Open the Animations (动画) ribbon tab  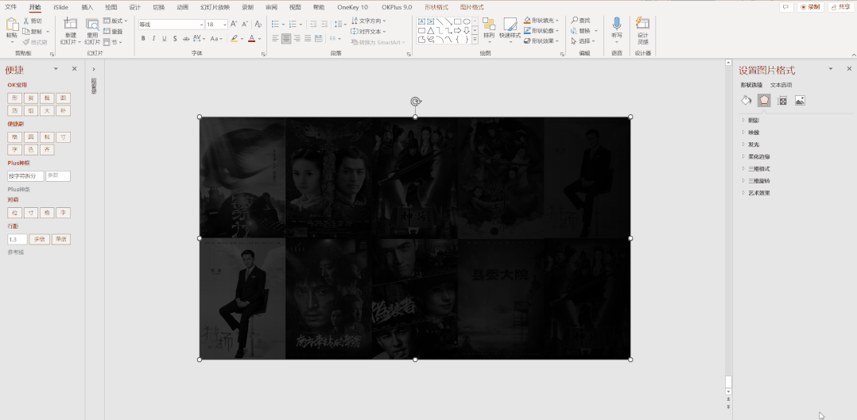182,7
